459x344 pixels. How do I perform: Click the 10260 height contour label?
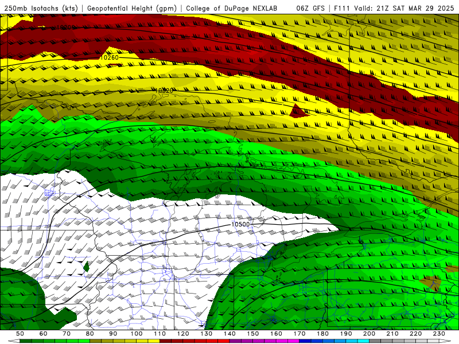(109, 58)
